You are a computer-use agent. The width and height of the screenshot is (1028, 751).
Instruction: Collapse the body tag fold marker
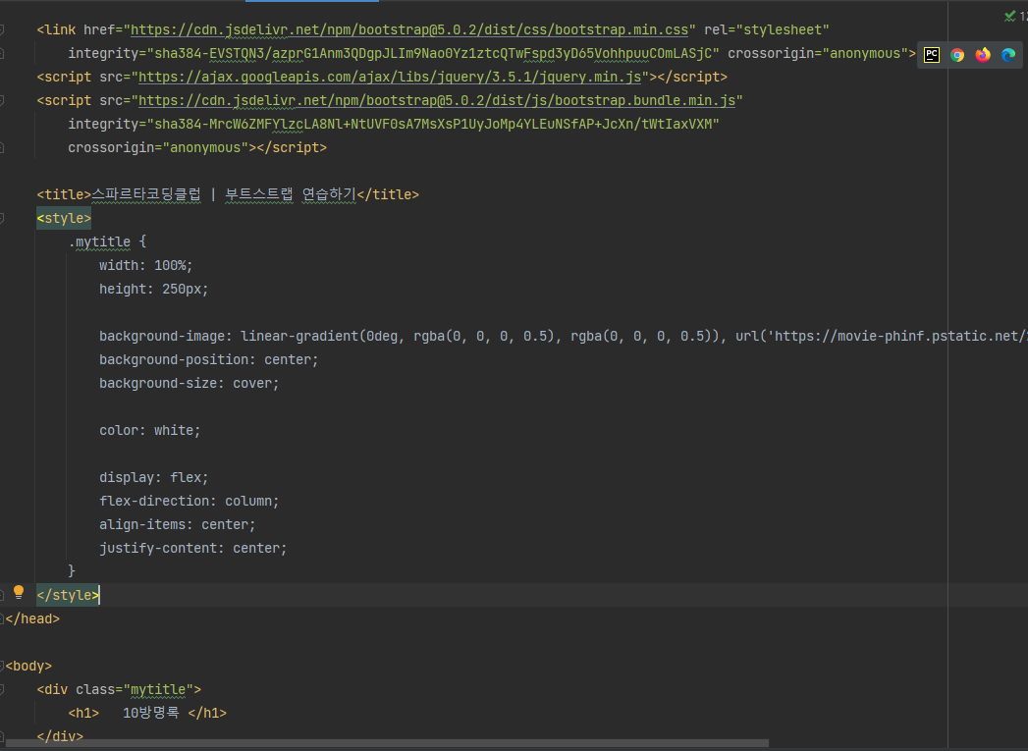(2, 666)
